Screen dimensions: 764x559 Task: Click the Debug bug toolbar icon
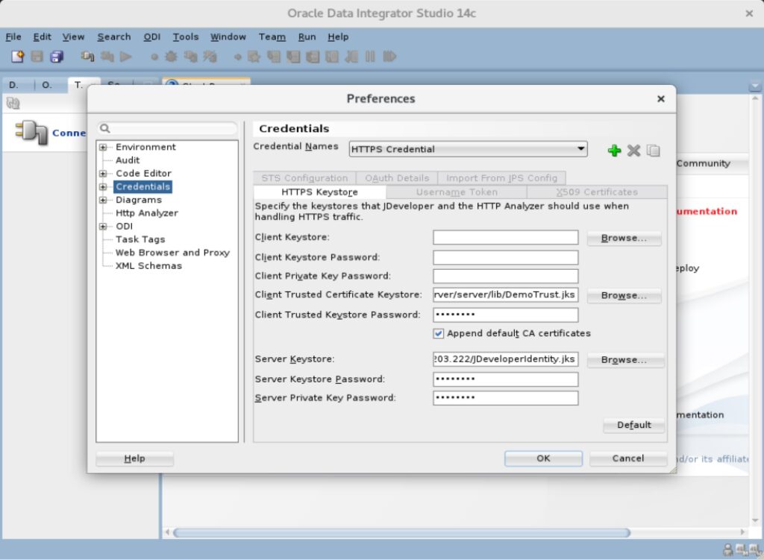(171, 57)
